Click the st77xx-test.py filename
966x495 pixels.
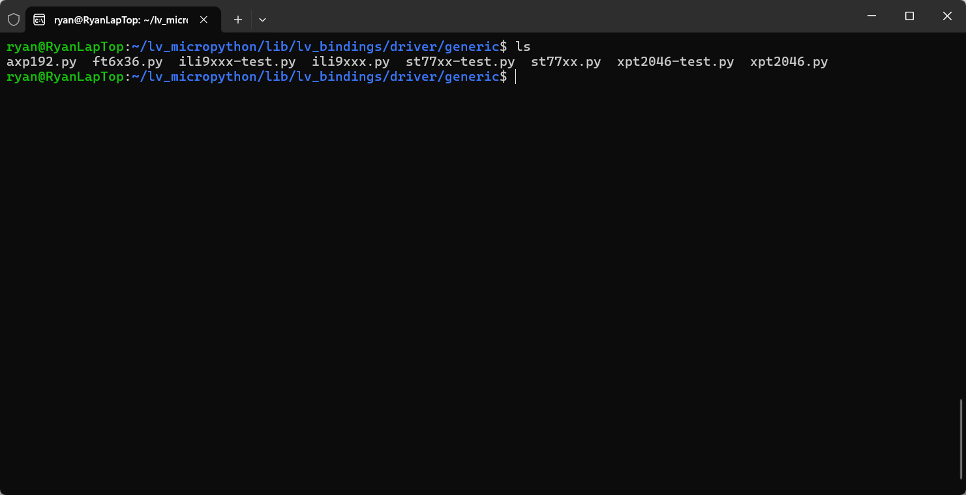(x=460, y=62)
